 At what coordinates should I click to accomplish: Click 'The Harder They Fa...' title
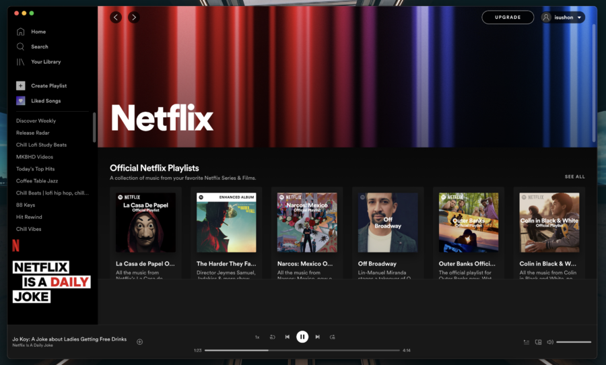click(226, 264)
